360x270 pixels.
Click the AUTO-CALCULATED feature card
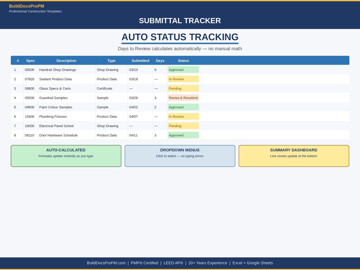click(x=66, y=156)
